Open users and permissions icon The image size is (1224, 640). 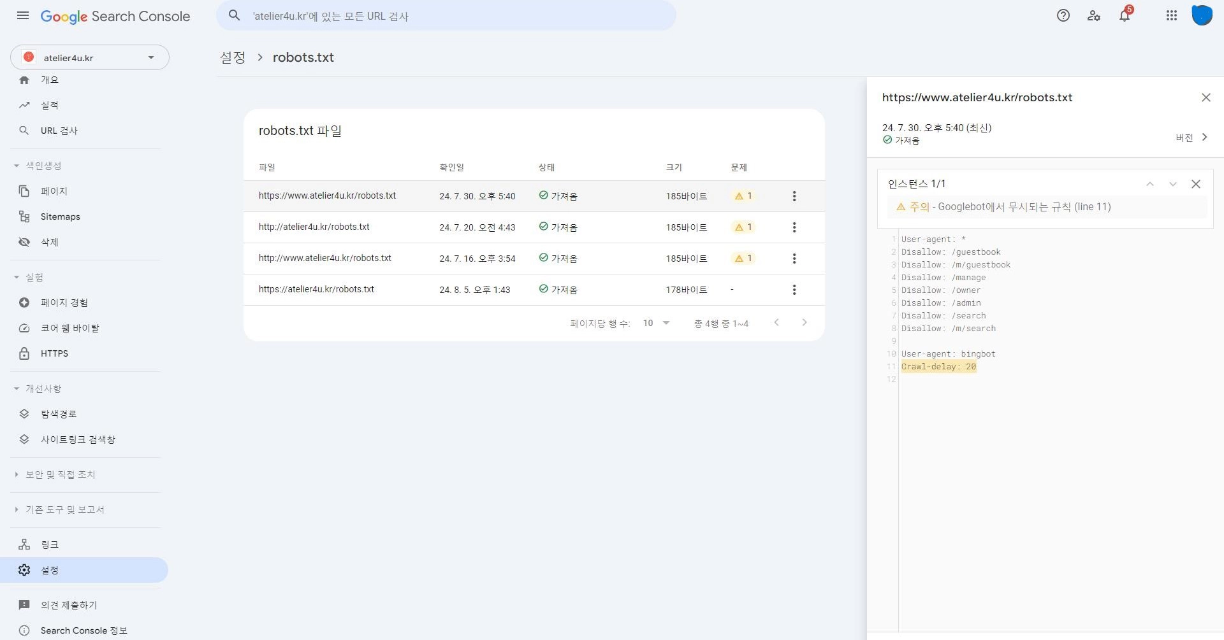pos(1094,16)
